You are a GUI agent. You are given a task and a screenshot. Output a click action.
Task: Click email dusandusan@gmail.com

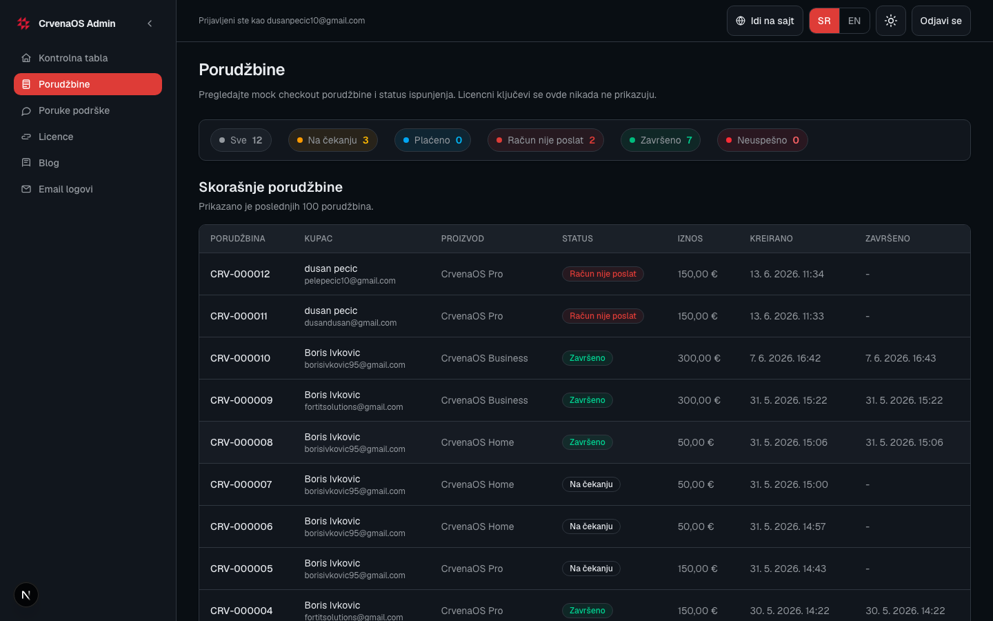tap(350, 323)
